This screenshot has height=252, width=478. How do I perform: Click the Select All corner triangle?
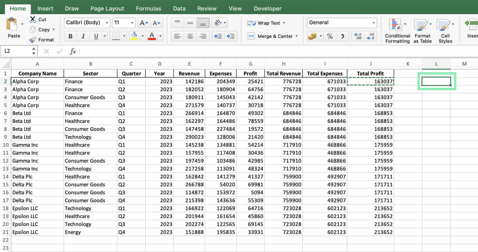click(x=6, y=64)
